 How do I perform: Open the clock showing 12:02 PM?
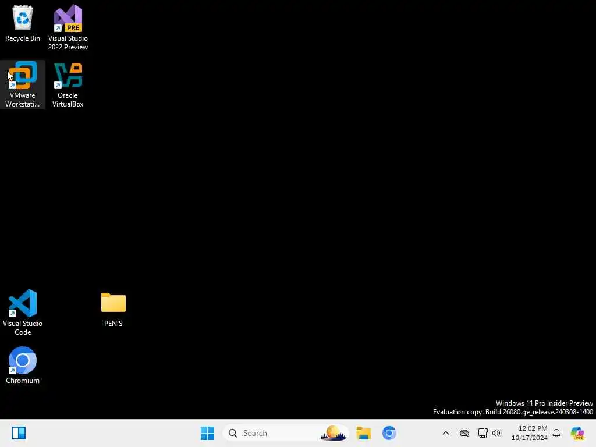click(x=530, y=433)
